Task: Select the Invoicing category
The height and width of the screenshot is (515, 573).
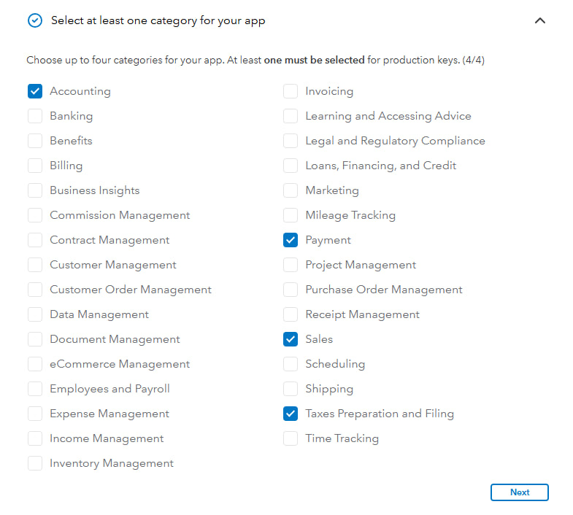Action: [x=291, y=91]
